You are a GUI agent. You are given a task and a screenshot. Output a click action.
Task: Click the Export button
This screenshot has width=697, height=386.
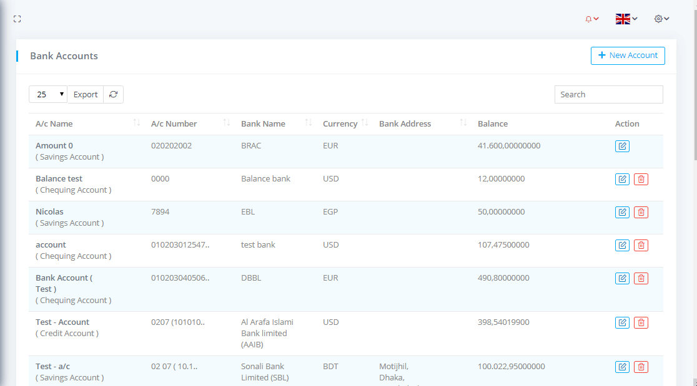tap(86, 94)
